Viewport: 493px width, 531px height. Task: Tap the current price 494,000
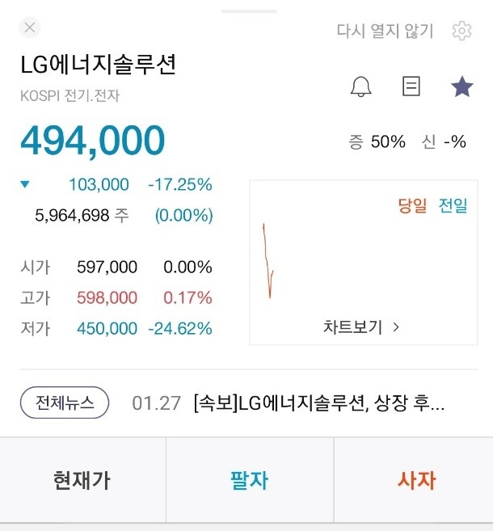92,141
